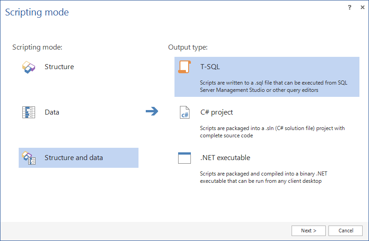Viewport: 369px width, 241px height.
Task: Open the help question mark button
Action: coord(350,7)
